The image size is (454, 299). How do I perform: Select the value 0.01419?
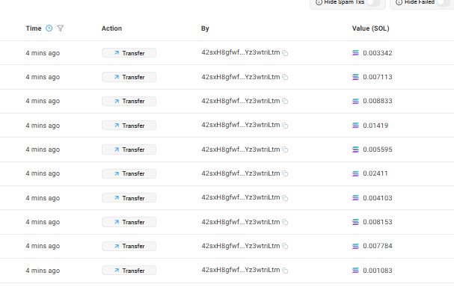[x=375, y=126]
